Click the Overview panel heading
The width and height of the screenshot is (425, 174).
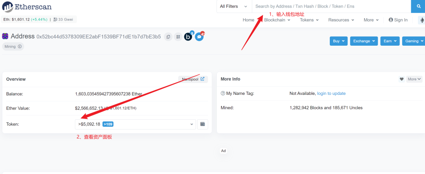pos(16,79)
